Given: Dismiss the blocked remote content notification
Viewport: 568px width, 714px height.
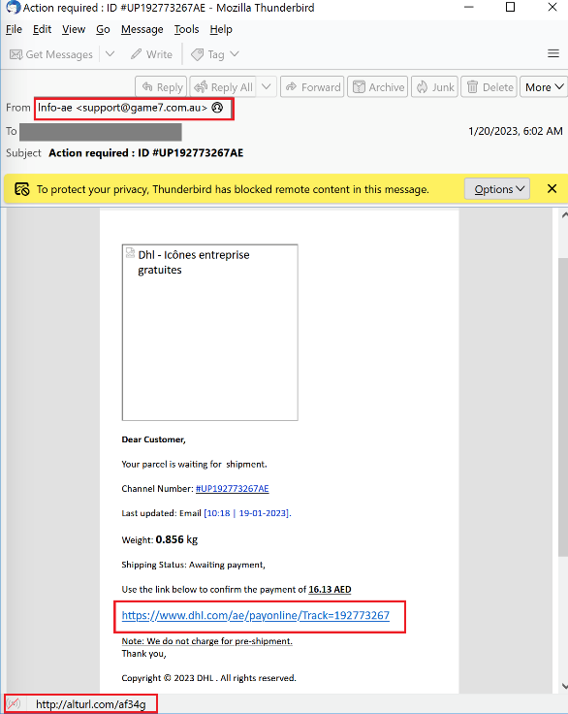Looking at the screenshot, I should pos(552,188).
